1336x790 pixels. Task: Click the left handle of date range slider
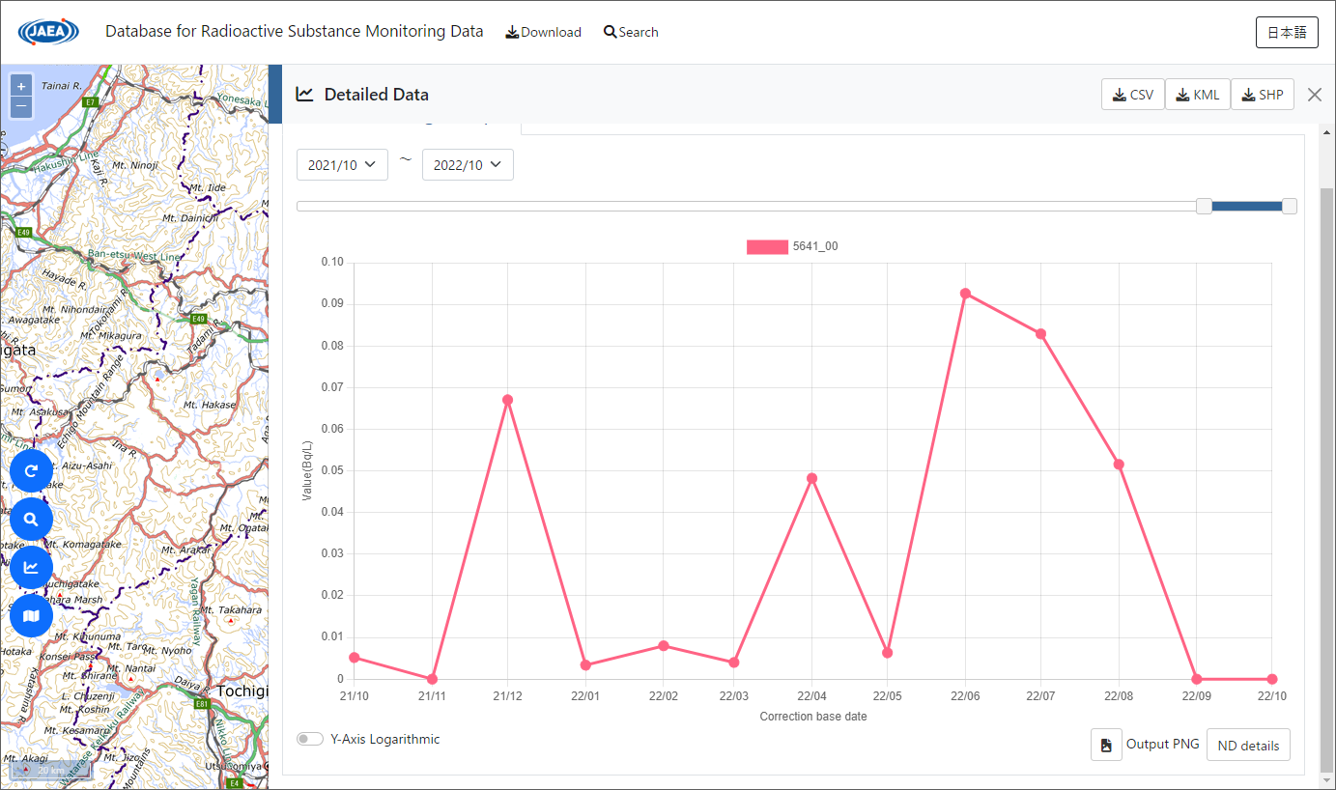pyautogui.click(x=1204, y=206)
